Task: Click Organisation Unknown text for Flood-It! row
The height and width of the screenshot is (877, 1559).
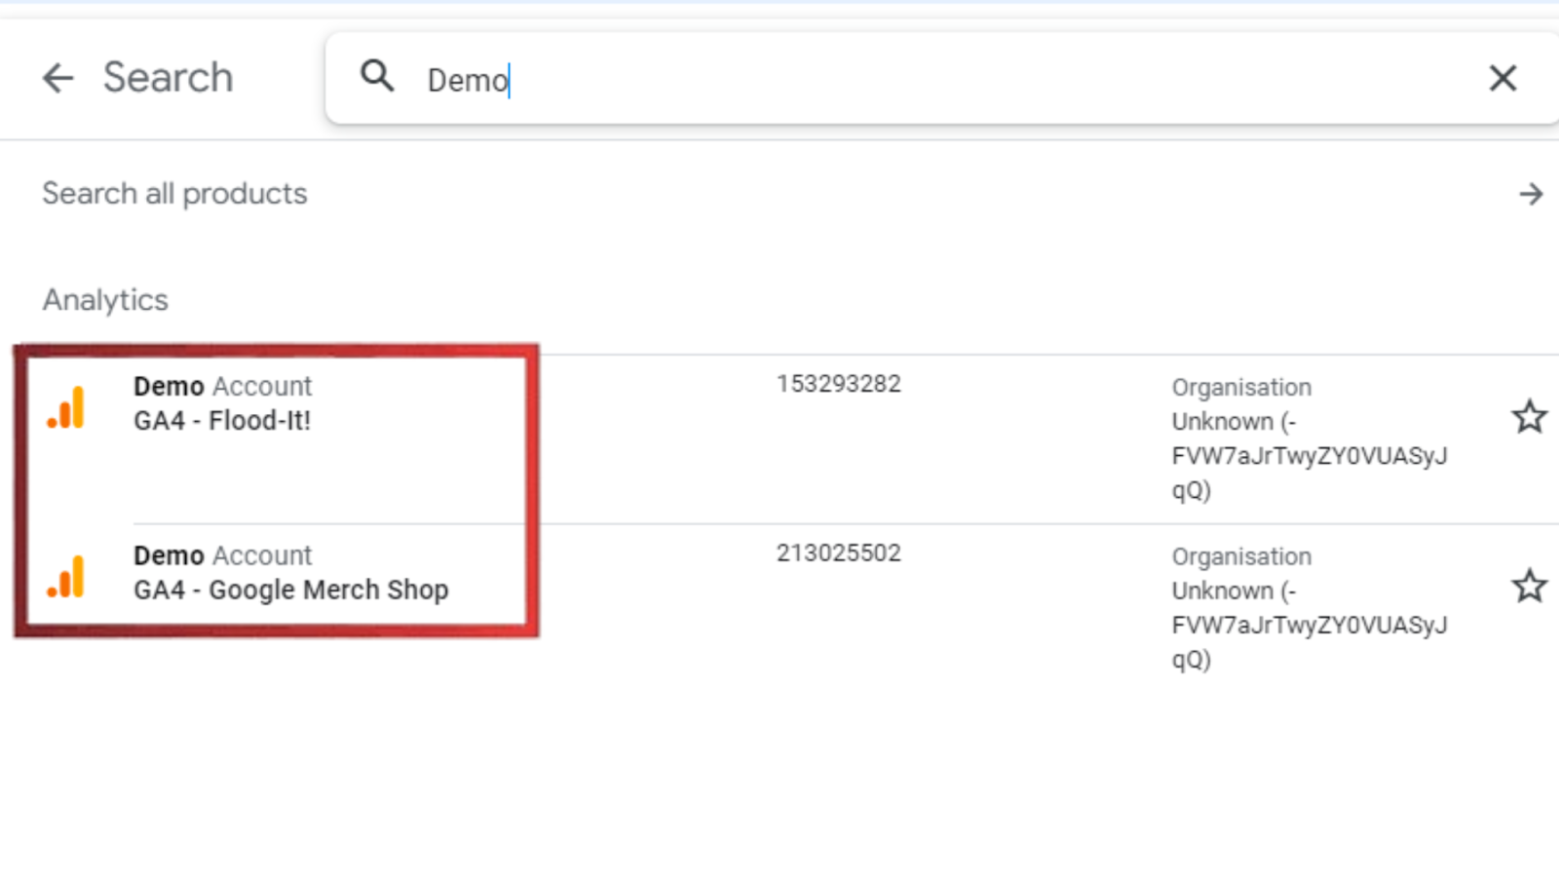Action: click(x=1310, y=438)
